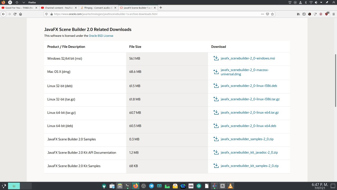The height and width of the screenshot is (190, 337).
Task: Open the Oracle BSD License link
Action: tap(101, 36)
